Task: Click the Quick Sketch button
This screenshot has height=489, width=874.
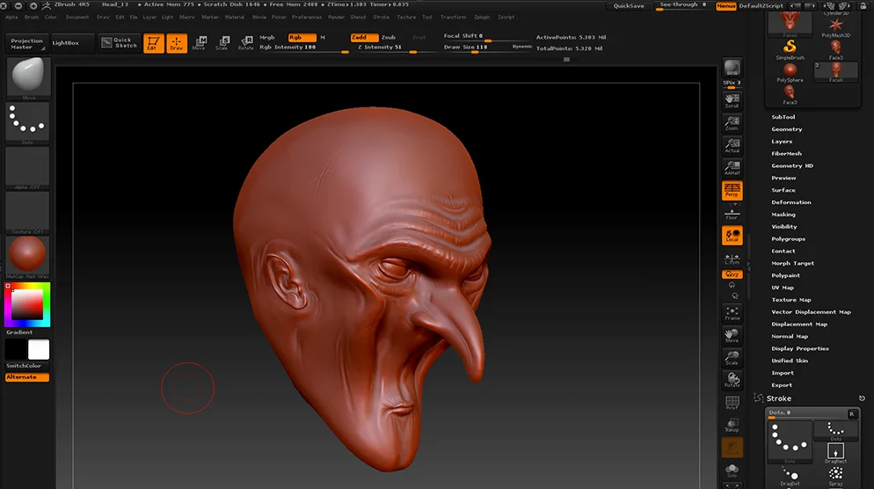Action: coord(120,43)
